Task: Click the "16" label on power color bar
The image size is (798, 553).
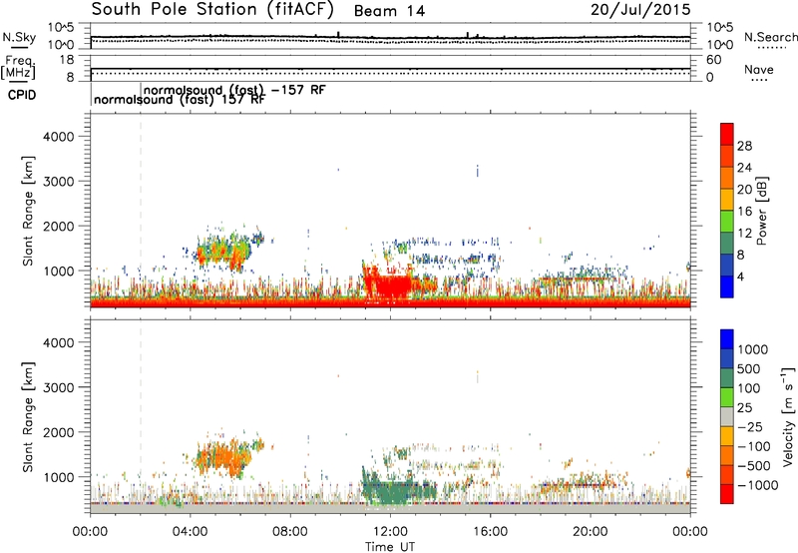Action: (x=744, y=212)
